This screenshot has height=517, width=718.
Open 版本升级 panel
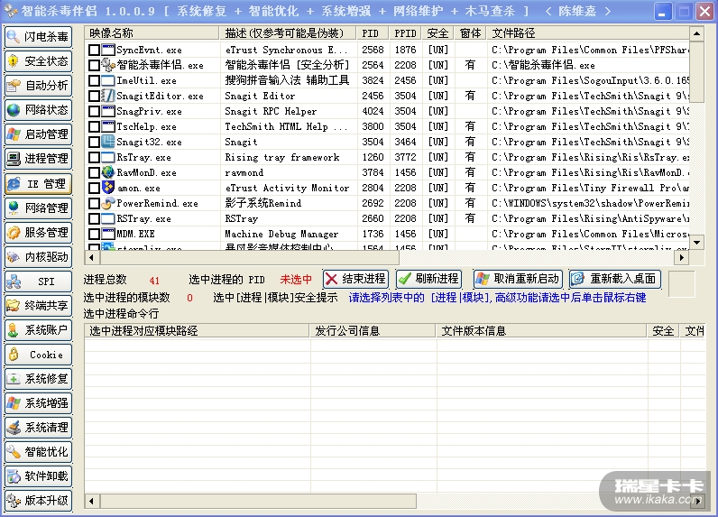coord(39,501)
